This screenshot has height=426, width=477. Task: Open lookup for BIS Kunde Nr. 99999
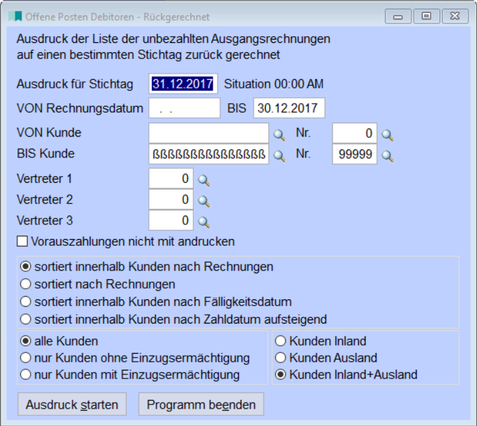(387, 156)
